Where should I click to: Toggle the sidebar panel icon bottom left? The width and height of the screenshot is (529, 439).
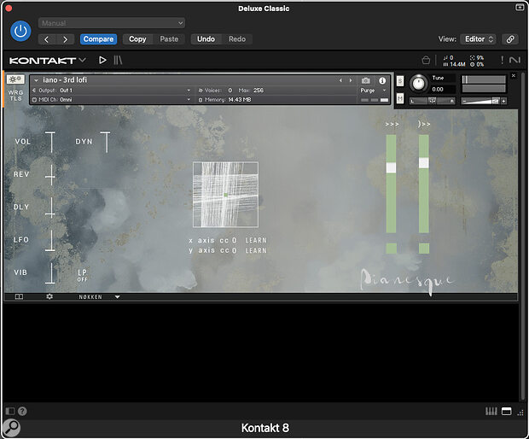click(x=10, y=411)
